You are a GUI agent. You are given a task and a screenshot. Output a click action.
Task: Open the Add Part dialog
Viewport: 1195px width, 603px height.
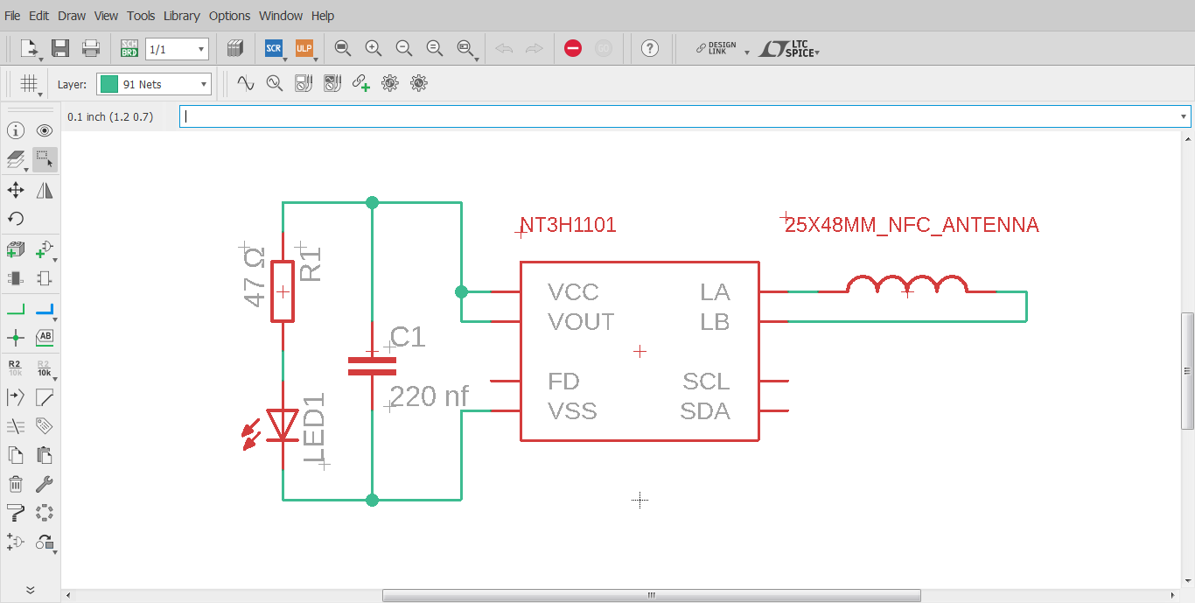pos(15,249)
